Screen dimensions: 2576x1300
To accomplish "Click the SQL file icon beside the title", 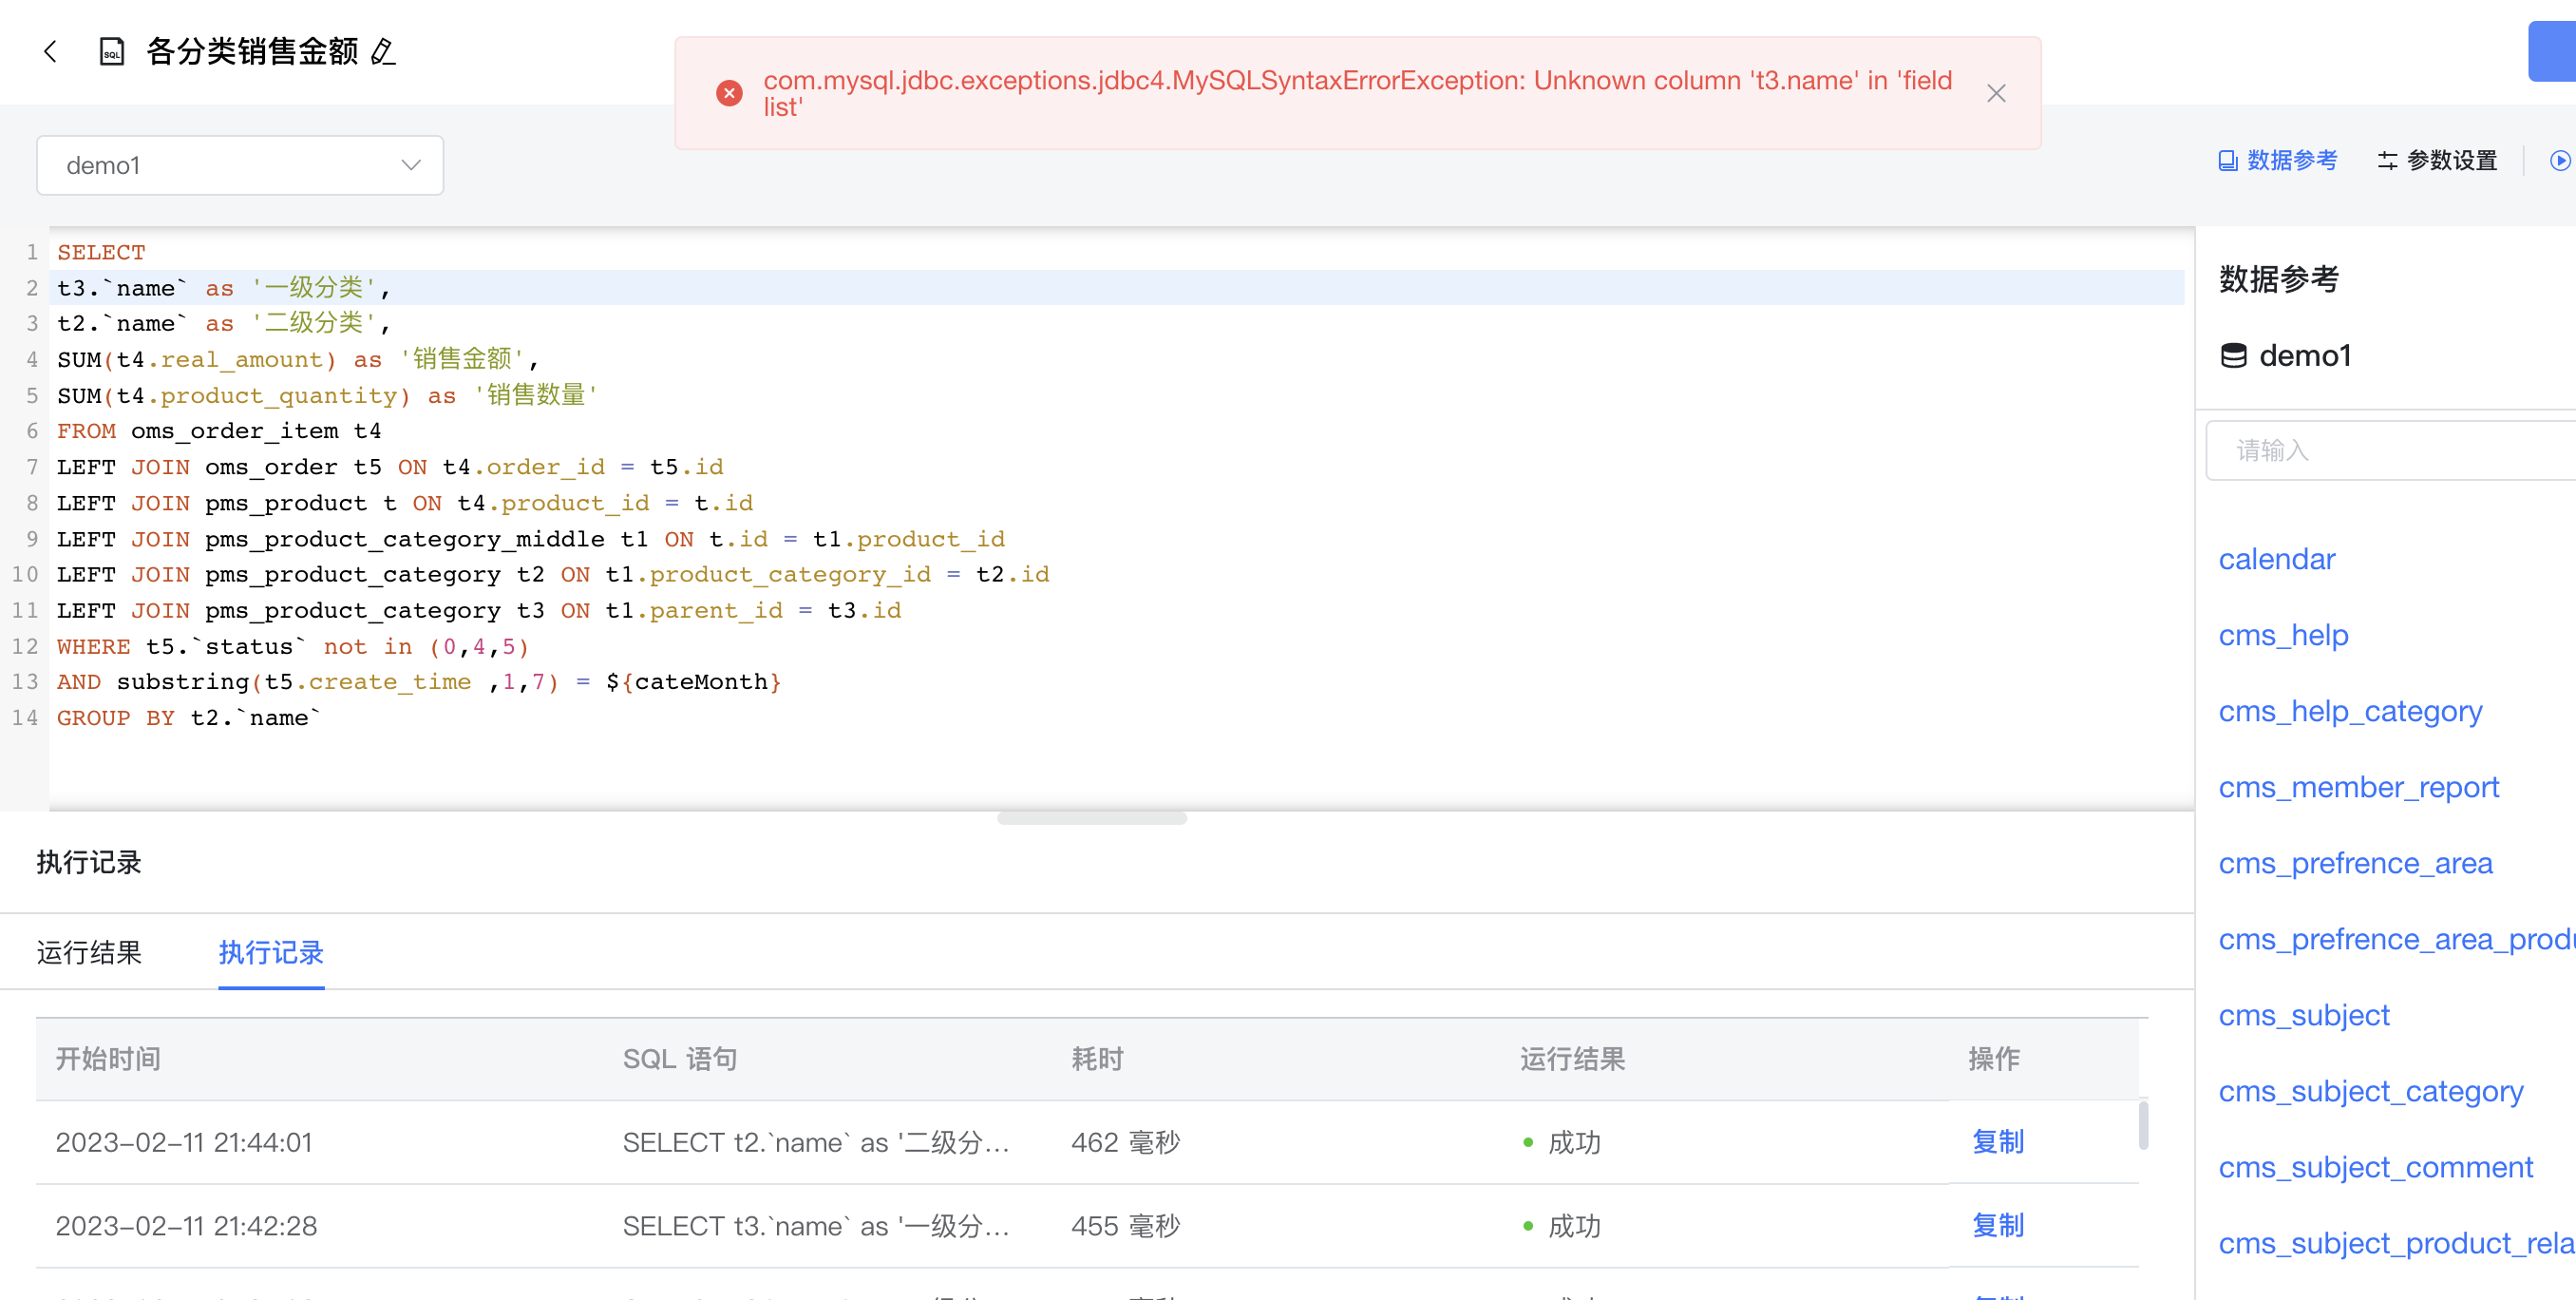I will click(110, 51).
